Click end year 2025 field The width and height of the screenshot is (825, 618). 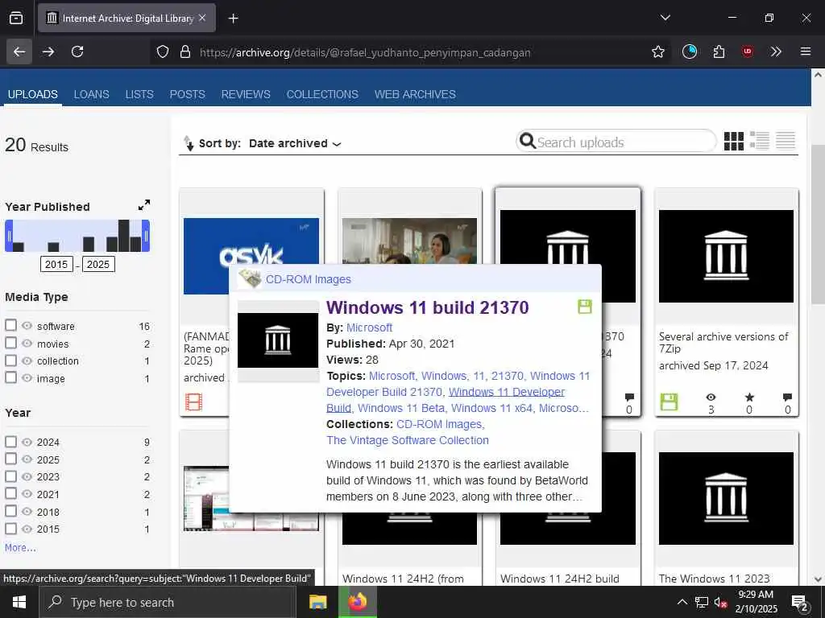point(97,264)
